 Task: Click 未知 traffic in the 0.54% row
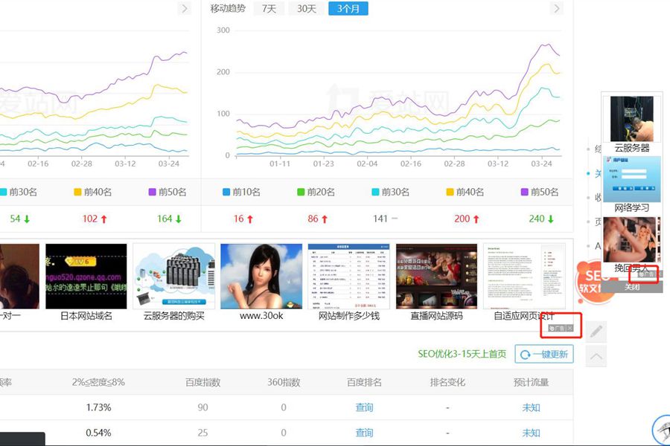point(531,433)
